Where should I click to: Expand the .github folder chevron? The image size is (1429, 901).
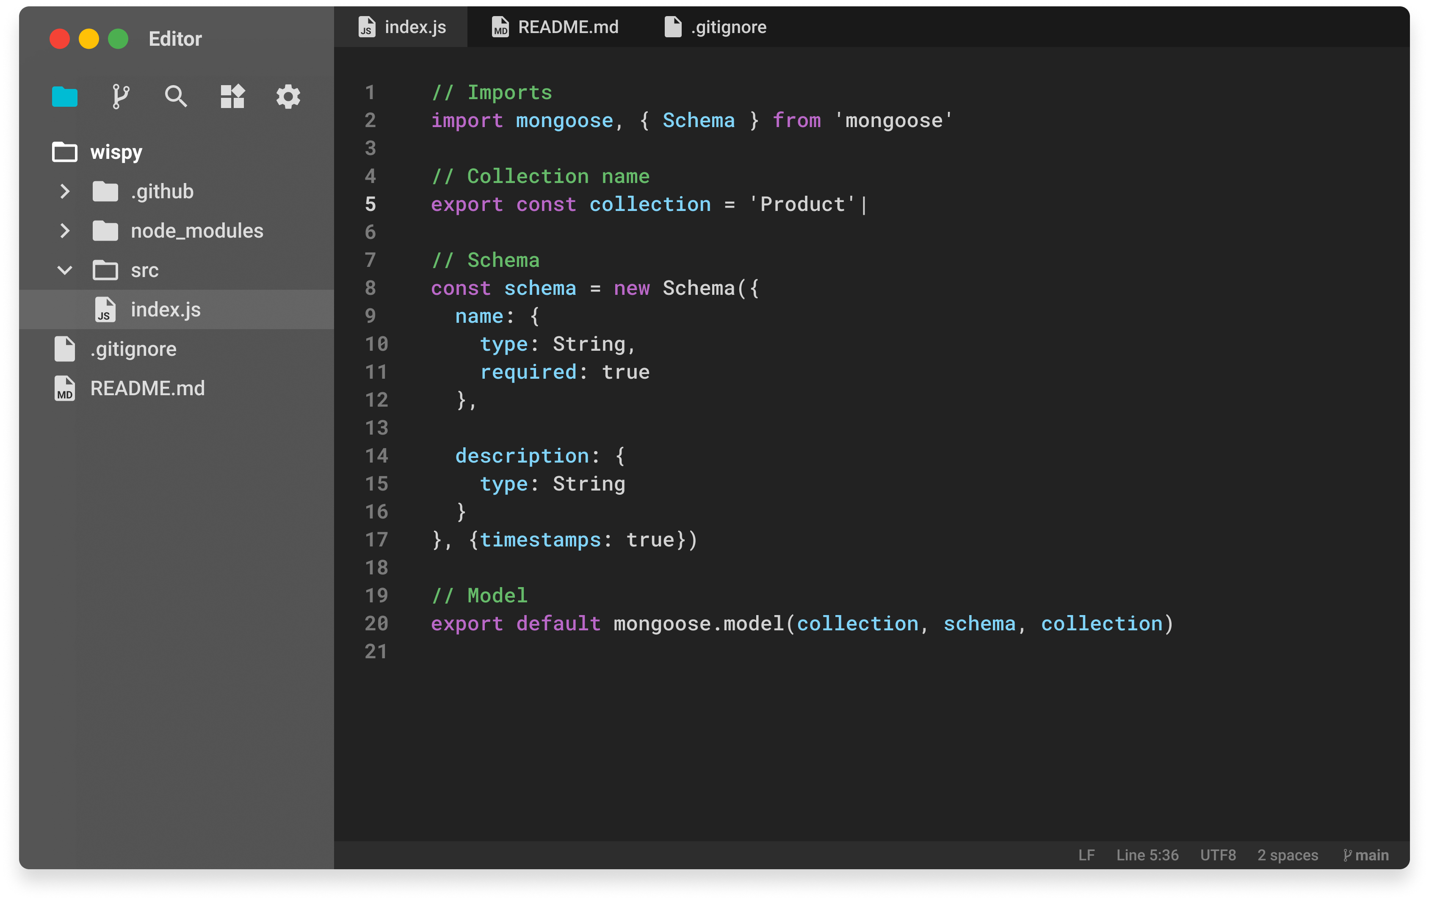tap(65, 191)
